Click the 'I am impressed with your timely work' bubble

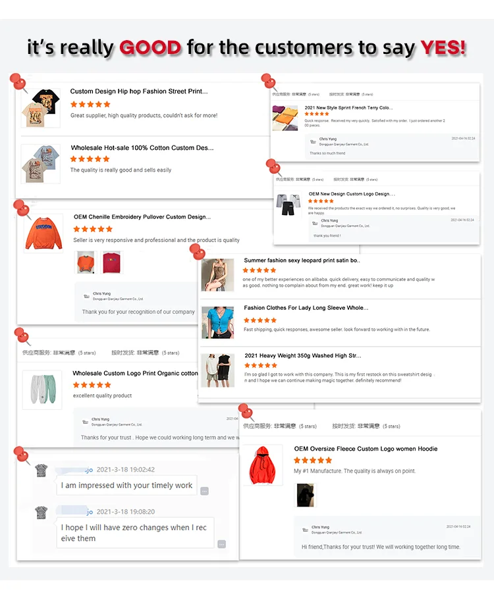click(x=126, y=486)
